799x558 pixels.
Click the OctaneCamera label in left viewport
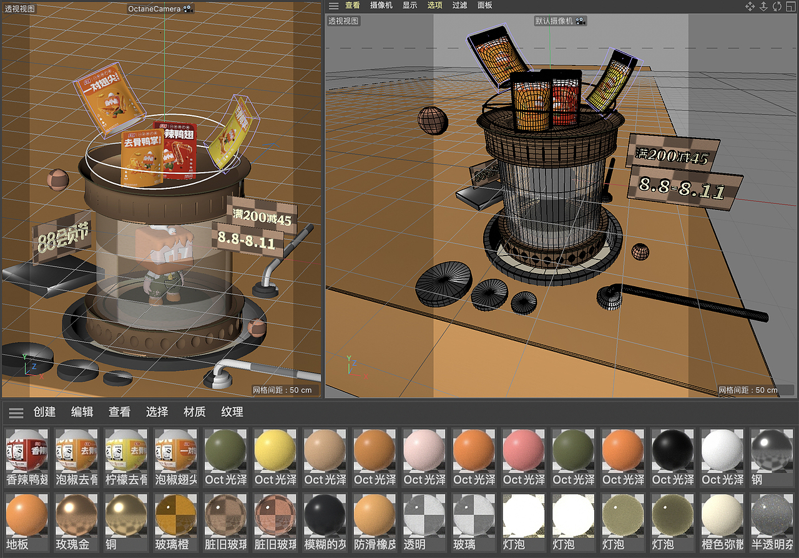(154, 9)
